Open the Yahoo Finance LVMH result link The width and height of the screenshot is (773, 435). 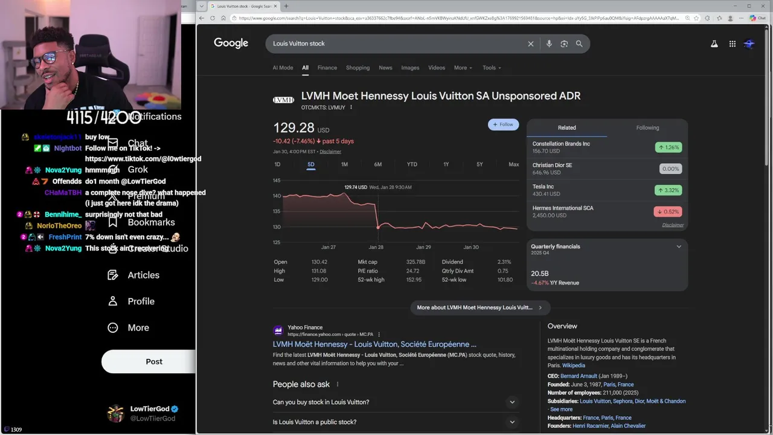(x=374, y=344)
